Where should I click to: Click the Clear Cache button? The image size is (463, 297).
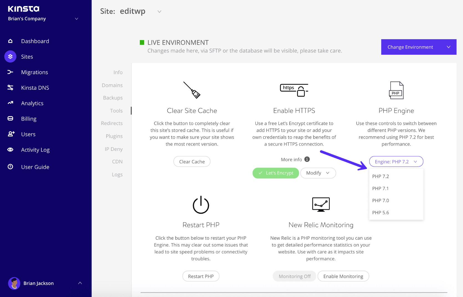(x=192, y=162)
